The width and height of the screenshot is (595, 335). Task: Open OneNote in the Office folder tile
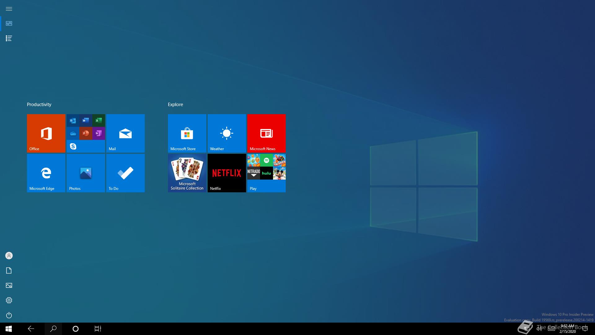coord(99,133)
